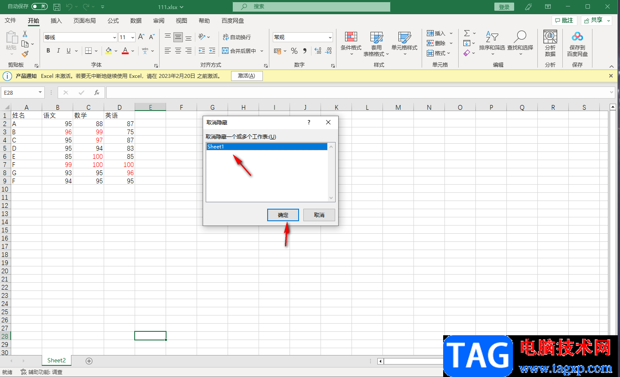Toggle Bold formatting button
Image resolution: width=620 pixels, height=377 pixels.
[x=48, y=51]
